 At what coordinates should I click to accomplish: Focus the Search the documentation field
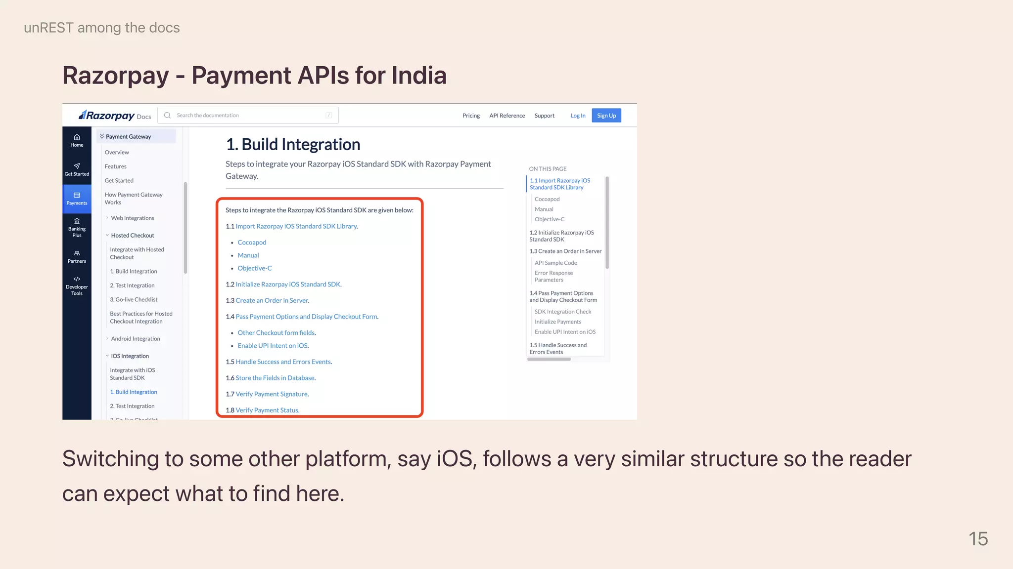[248, 115]
